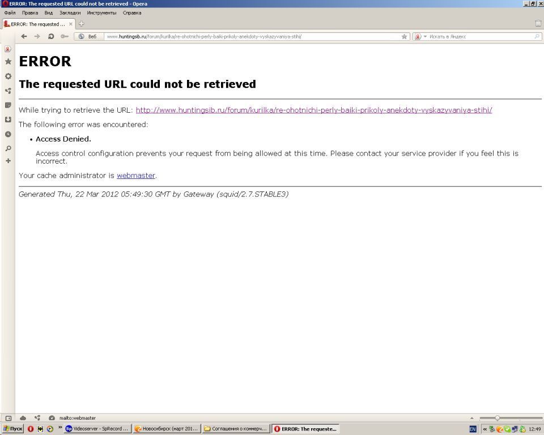Screen dimensions: 544x435
Task: Click the password wand key icon
Action: pos(65,36)
